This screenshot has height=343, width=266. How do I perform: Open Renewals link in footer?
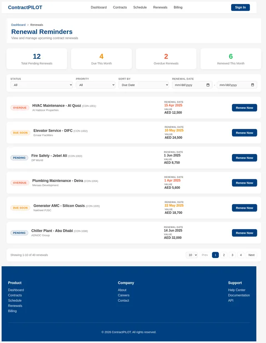(15, 305)
